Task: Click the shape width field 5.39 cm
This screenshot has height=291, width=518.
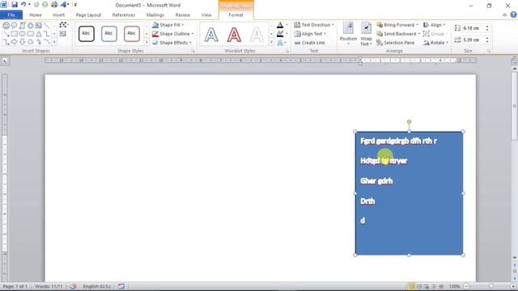Action: click(x=473, y=40)
